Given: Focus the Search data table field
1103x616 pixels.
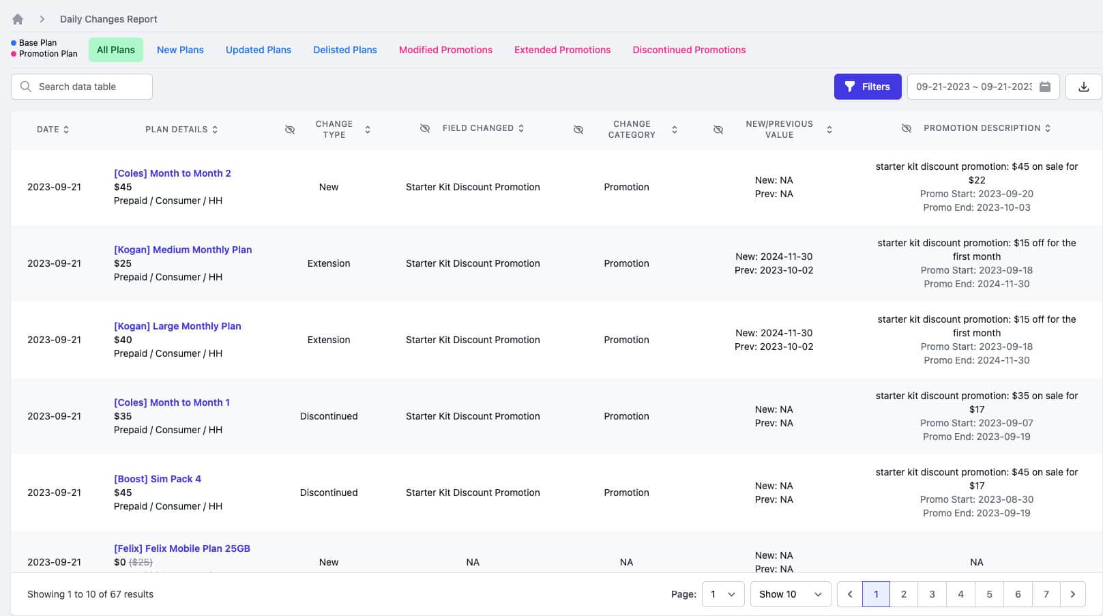Looking at the screenshot, I should click(89, 87).
